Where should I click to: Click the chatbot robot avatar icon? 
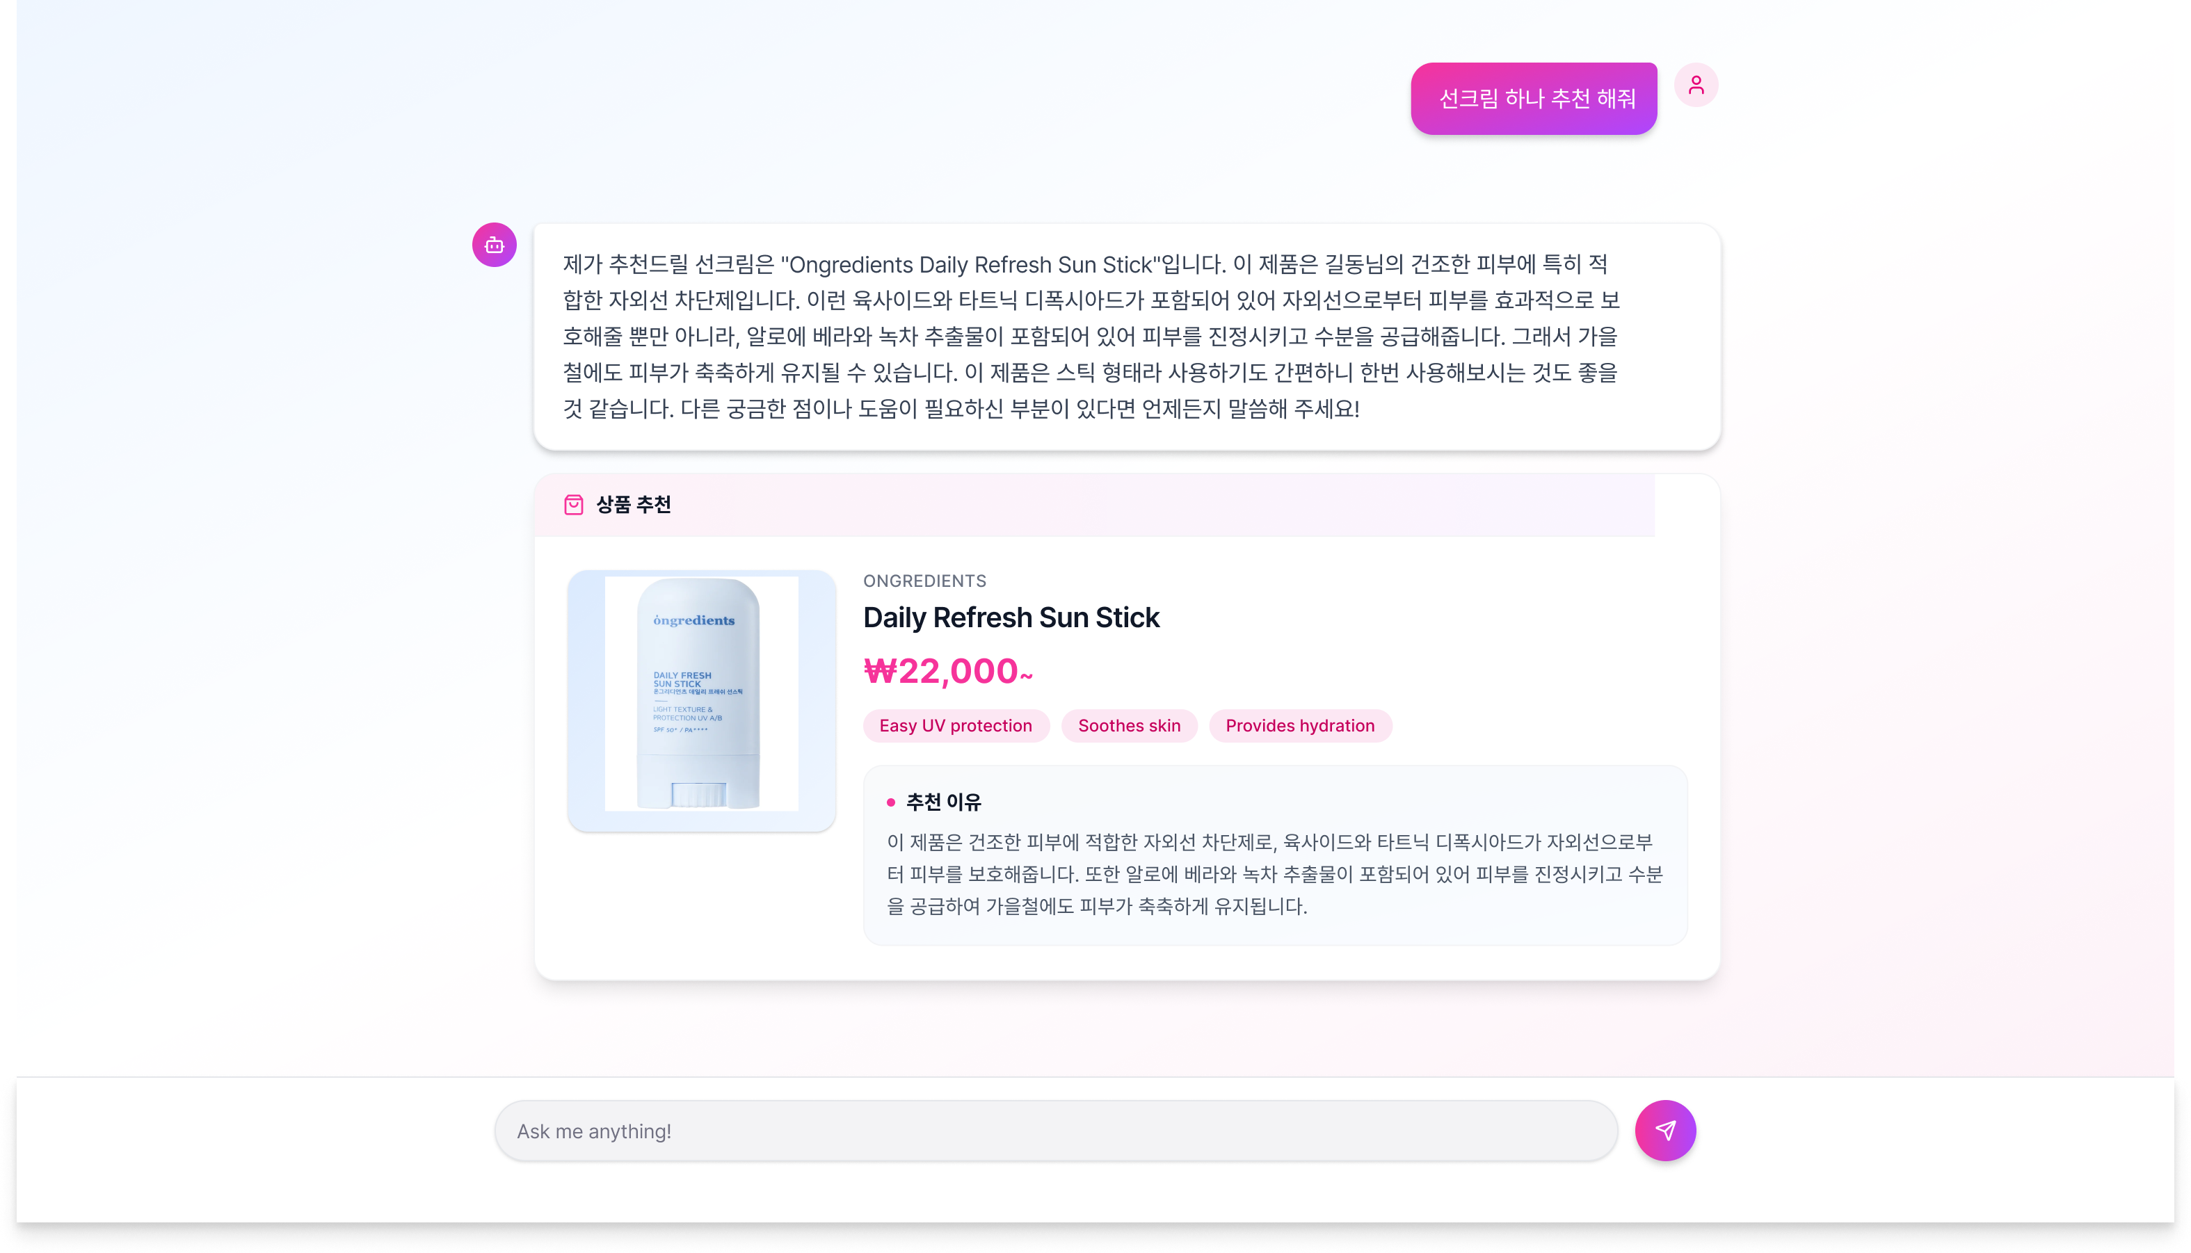[x=494, y=245]
